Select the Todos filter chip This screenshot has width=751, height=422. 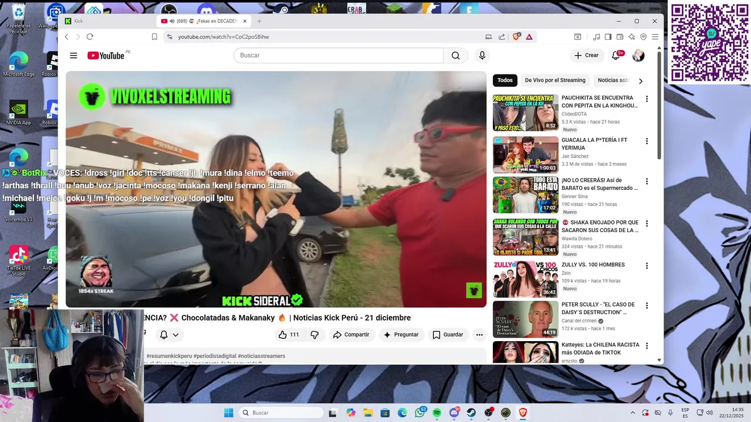(x=505, y=80)
